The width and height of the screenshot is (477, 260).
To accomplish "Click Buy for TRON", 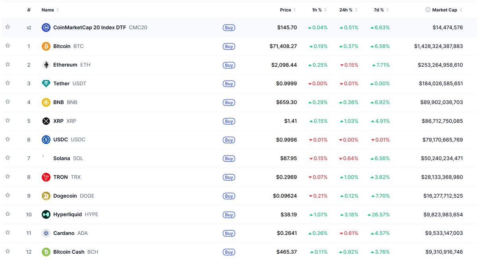I will coord(229,177).
